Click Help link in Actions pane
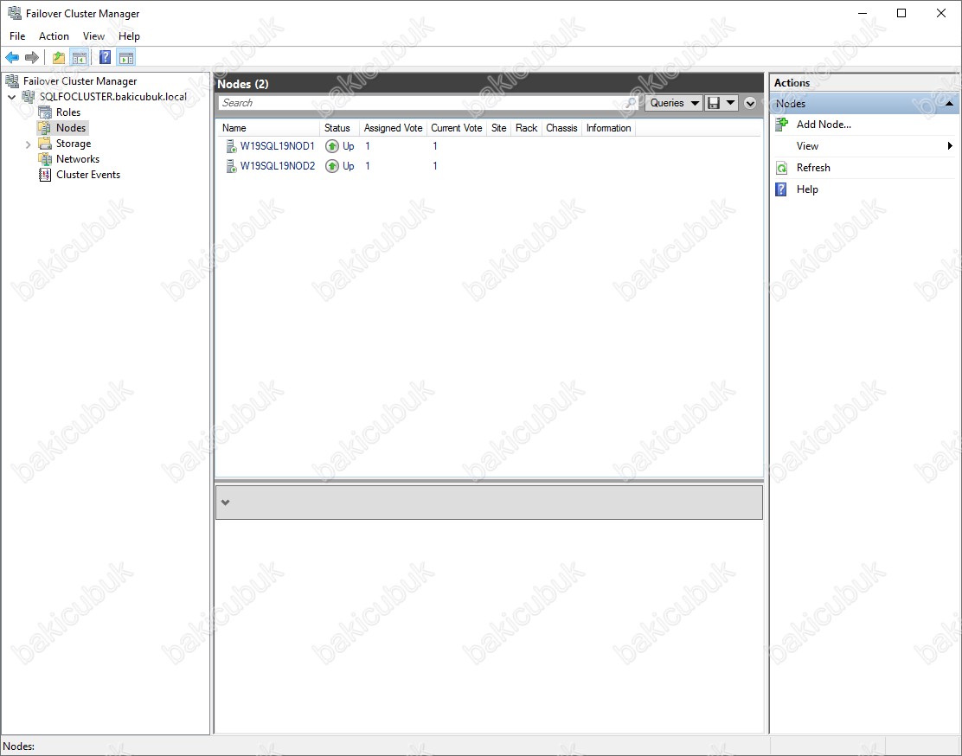 click(807, 189)
